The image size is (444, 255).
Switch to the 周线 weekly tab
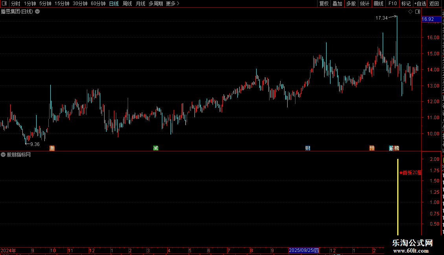coord(127,4)
